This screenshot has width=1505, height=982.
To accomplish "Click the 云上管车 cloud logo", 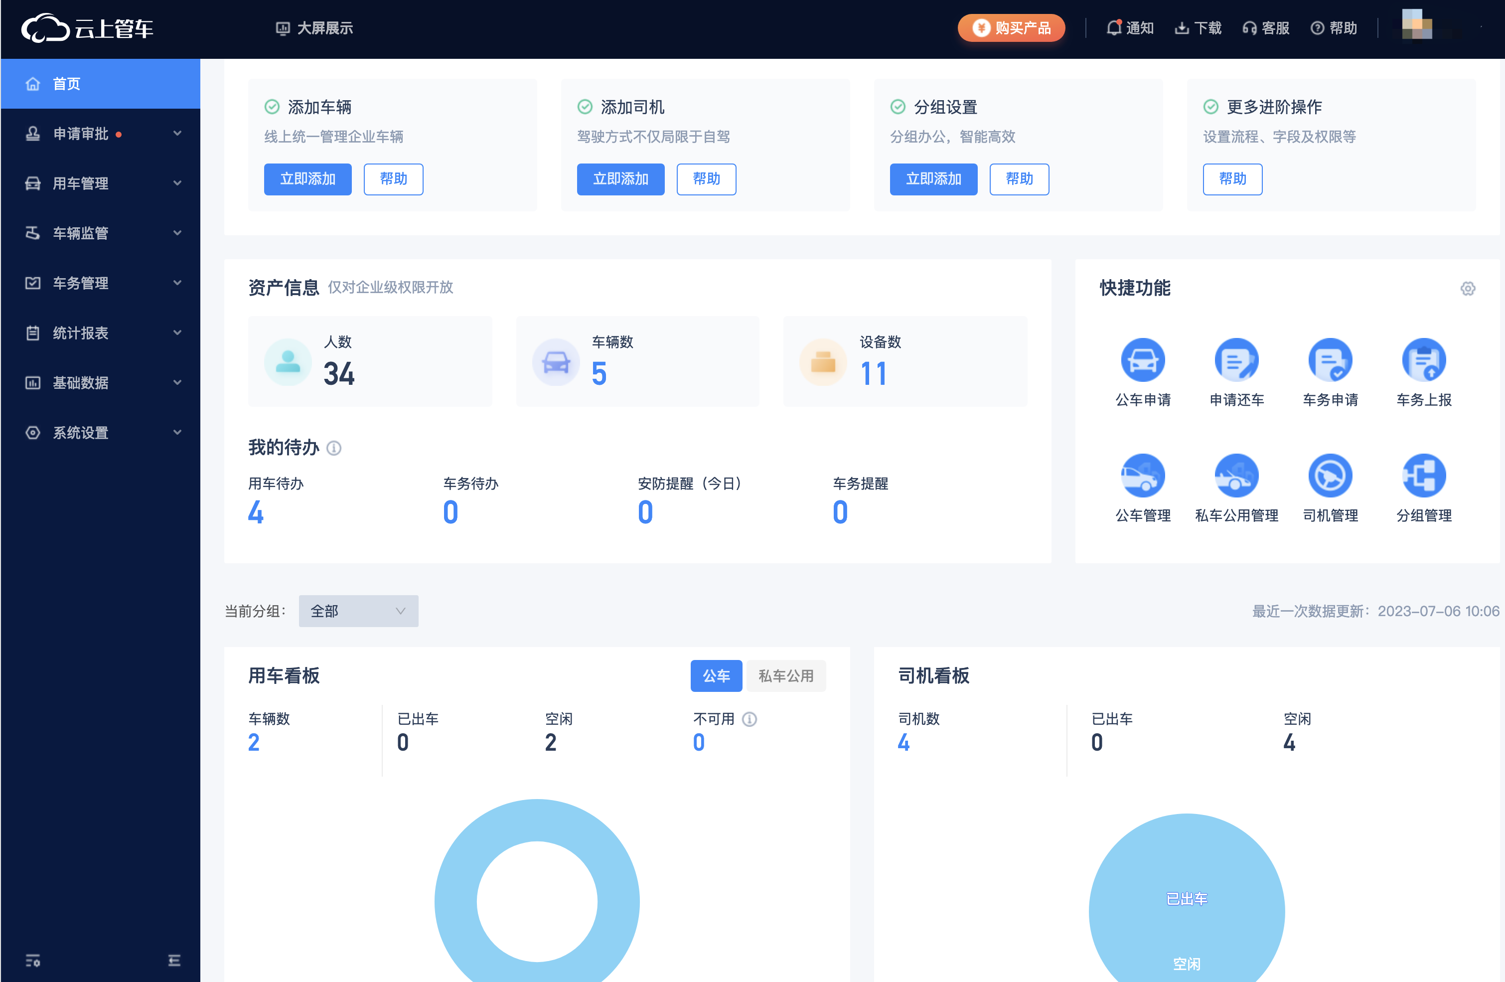I will [x=87, y=28].
